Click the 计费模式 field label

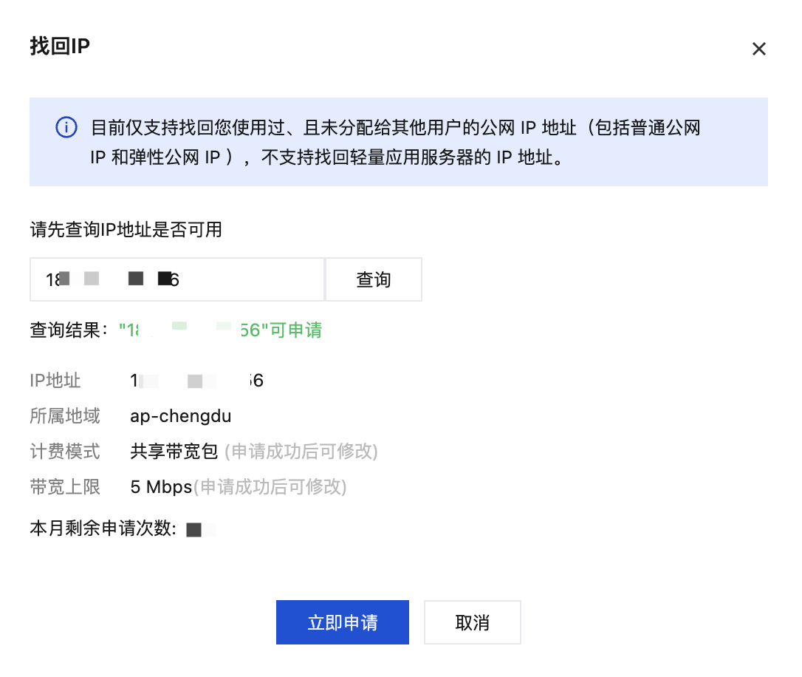pos(65,452)
